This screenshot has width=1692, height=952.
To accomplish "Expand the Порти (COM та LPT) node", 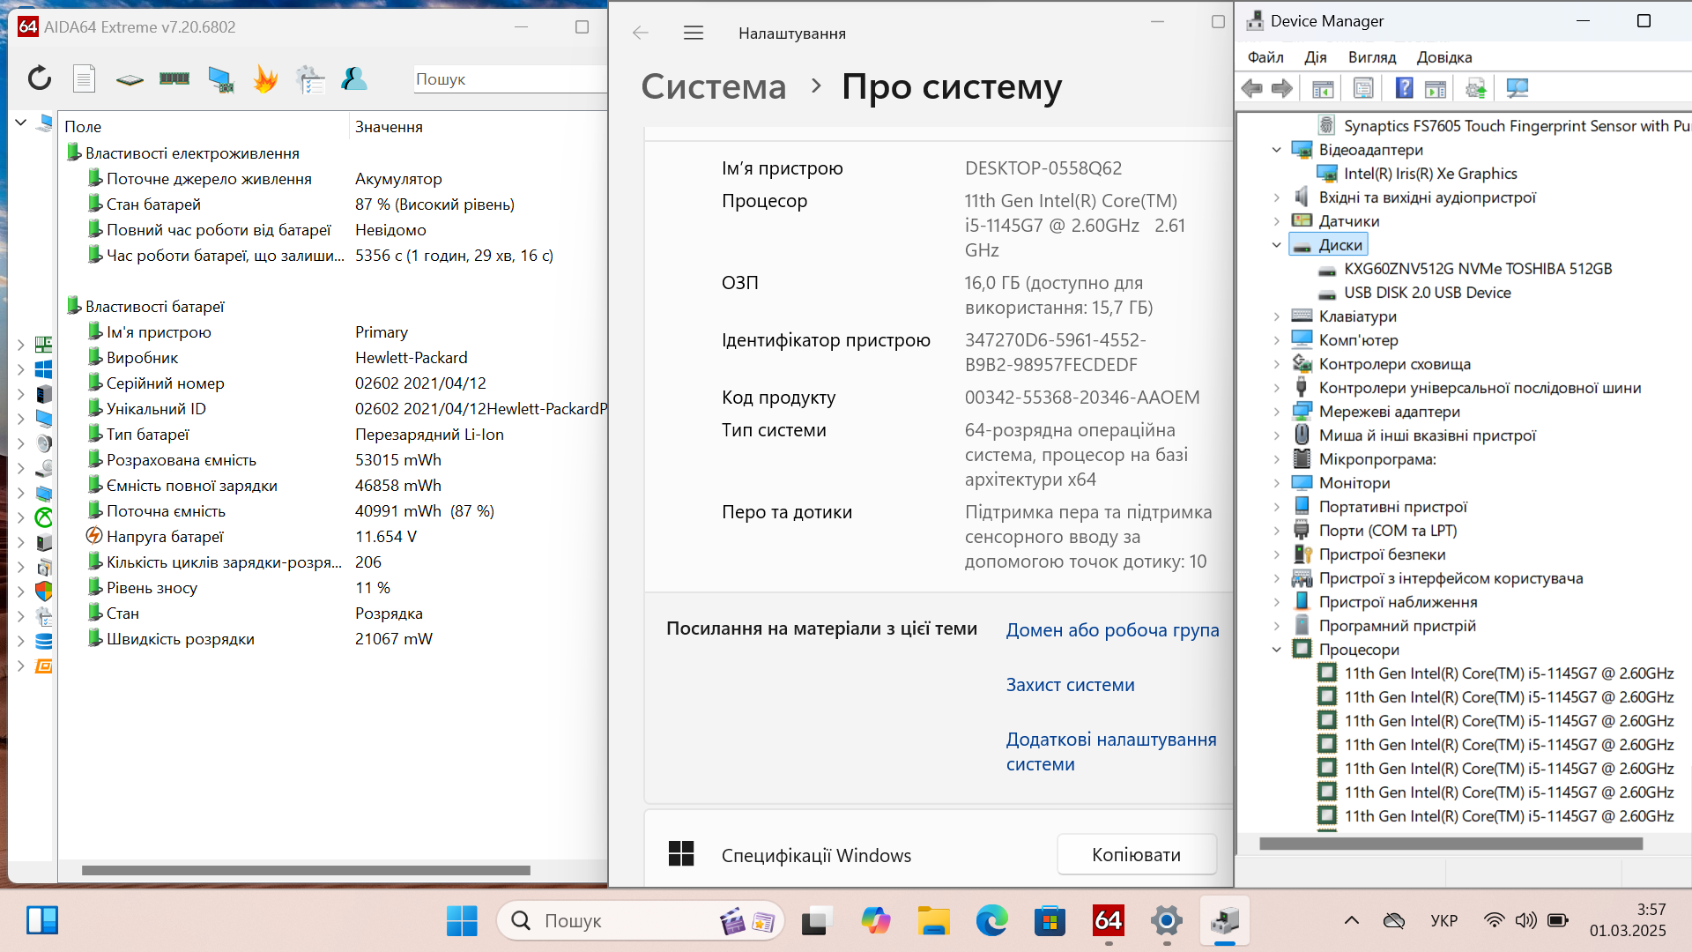I will 1276,531.
